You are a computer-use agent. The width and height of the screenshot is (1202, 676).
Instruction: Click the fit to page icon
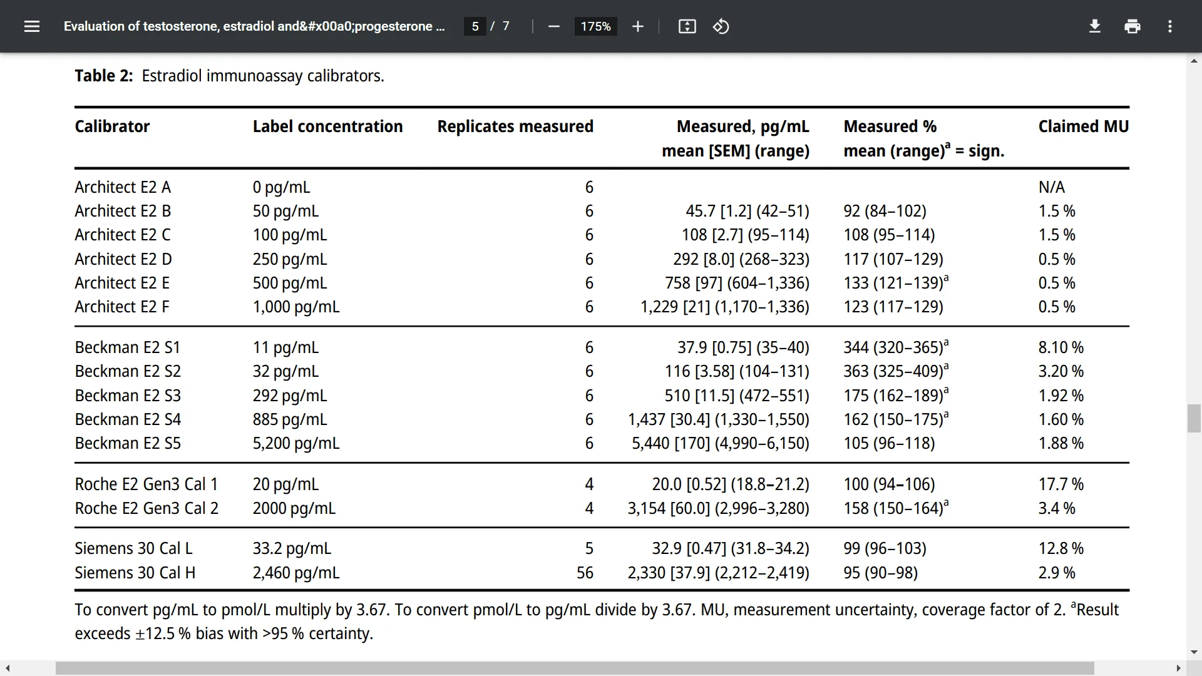click(x=687, y=26)
